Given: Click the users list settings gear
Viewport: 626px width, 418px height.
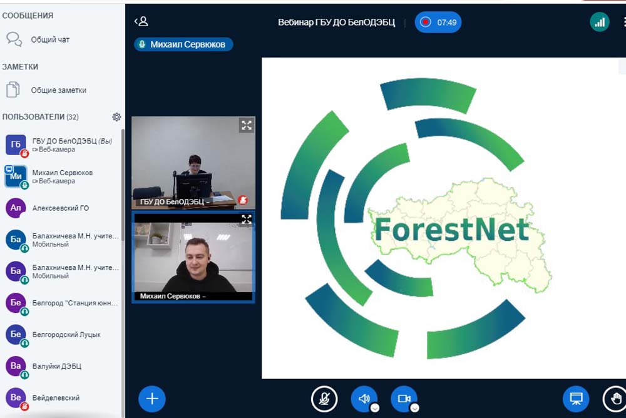Looking at the screenshot, I should (x=116, y=117).
